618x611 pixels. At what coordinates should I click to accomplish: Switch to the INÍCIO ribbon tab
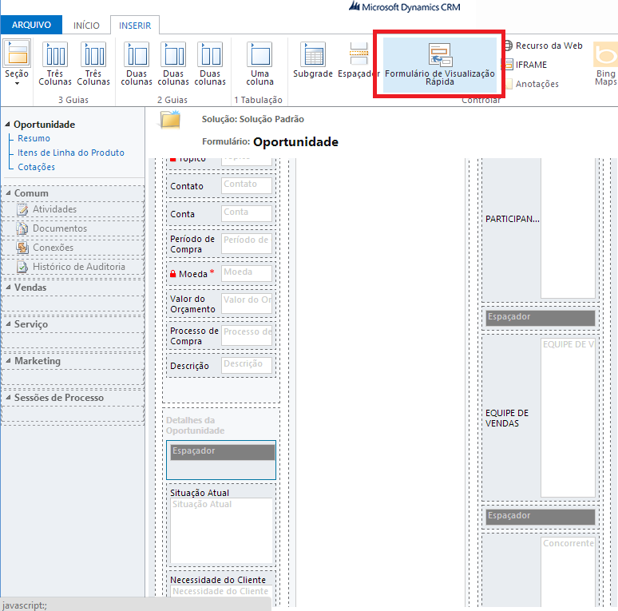pos(86,26)
